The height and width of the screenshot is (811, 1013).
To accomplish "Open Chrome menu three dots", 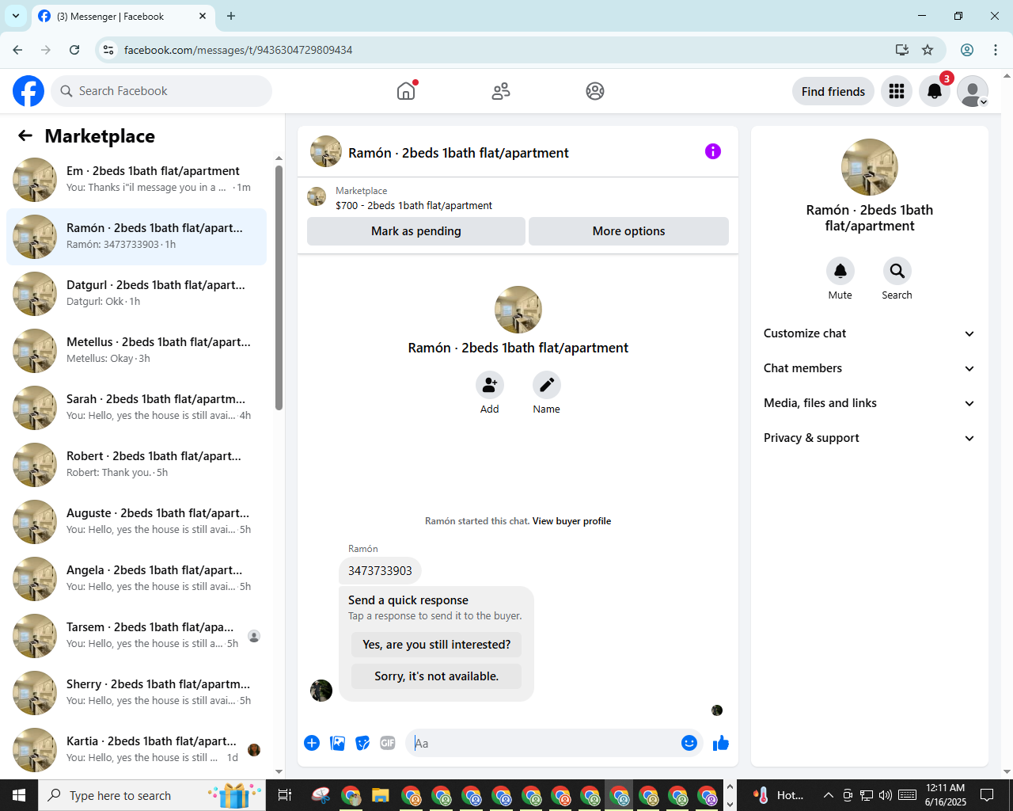I will 996,50.
